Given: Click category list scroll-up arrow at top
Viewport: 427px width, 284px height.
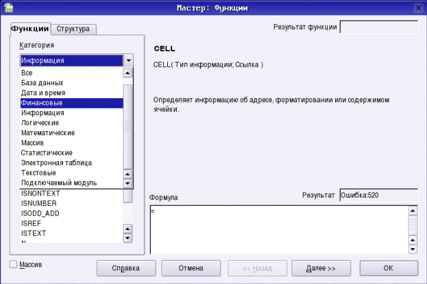Looking at the screenshot, I should (127, 73).
